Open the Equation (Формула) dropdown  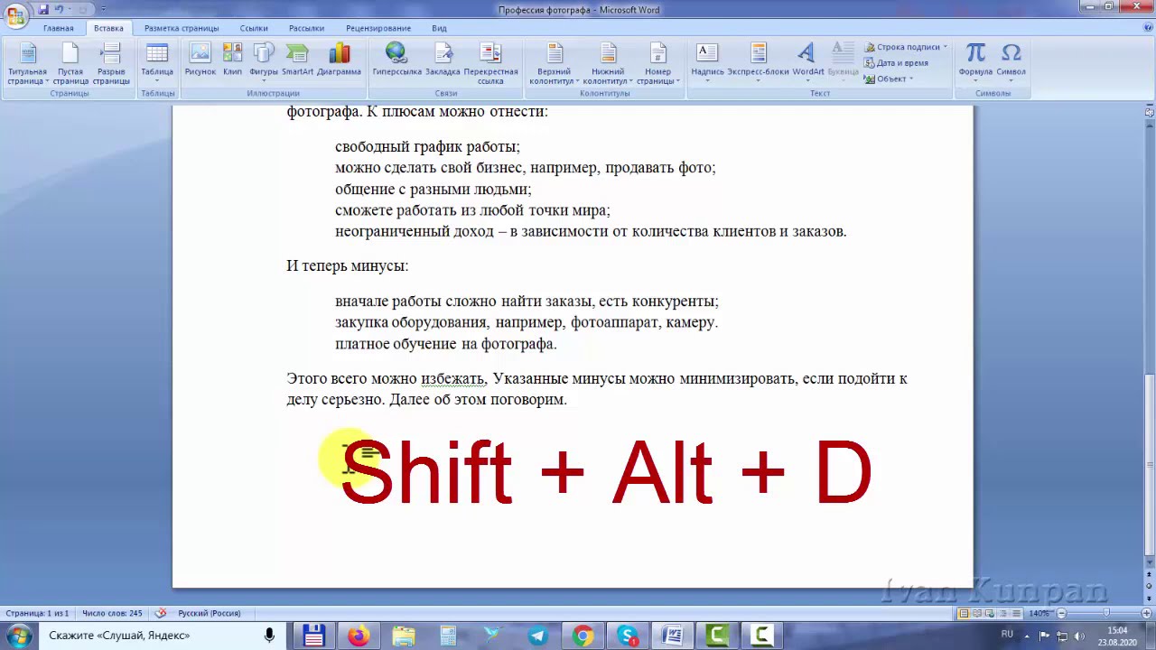(x=975, y=64)
